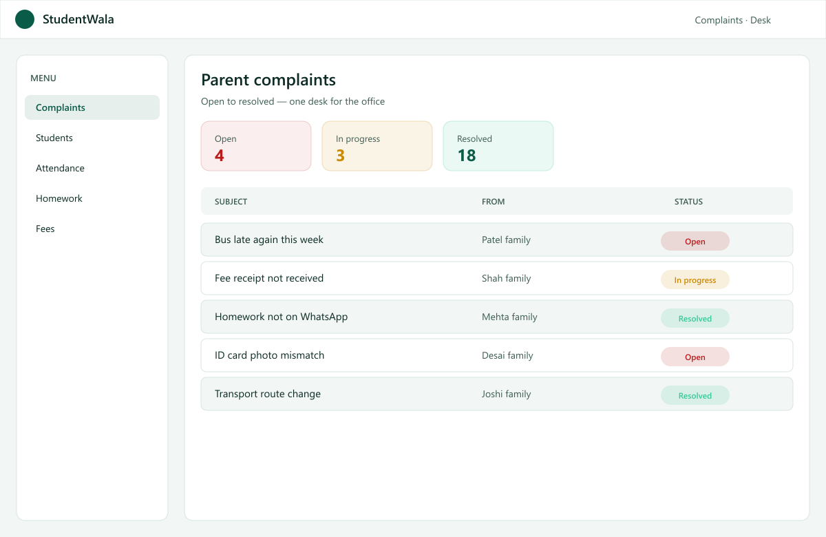The image size is (826, 537).
Task: Click the FROM column header
Action: click(x=493, y=202)
